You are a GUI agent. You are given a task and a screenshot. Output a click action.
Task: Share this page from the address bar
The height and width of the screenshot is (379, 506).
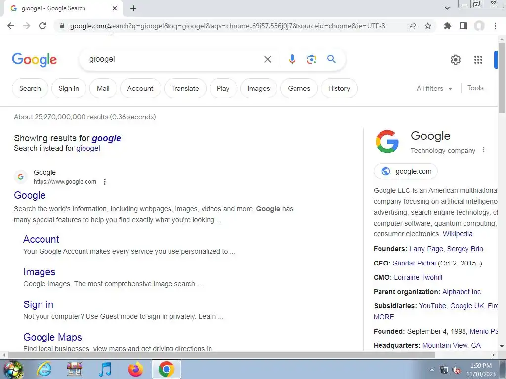[x=412, y=26]
